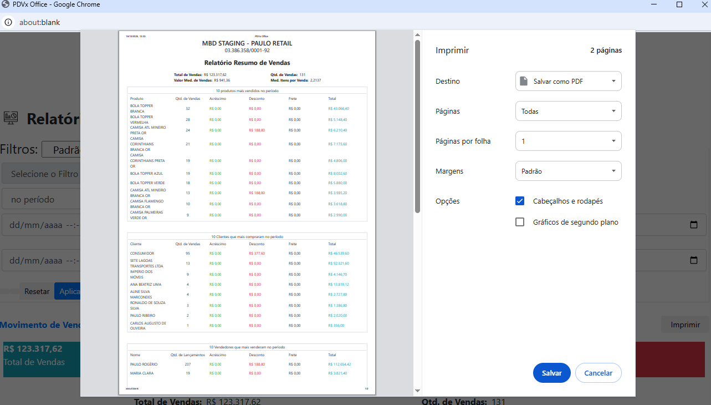Open the calendar picker in the second date field
This screenshot has width=711, height=405.
[x=693, y=260]
